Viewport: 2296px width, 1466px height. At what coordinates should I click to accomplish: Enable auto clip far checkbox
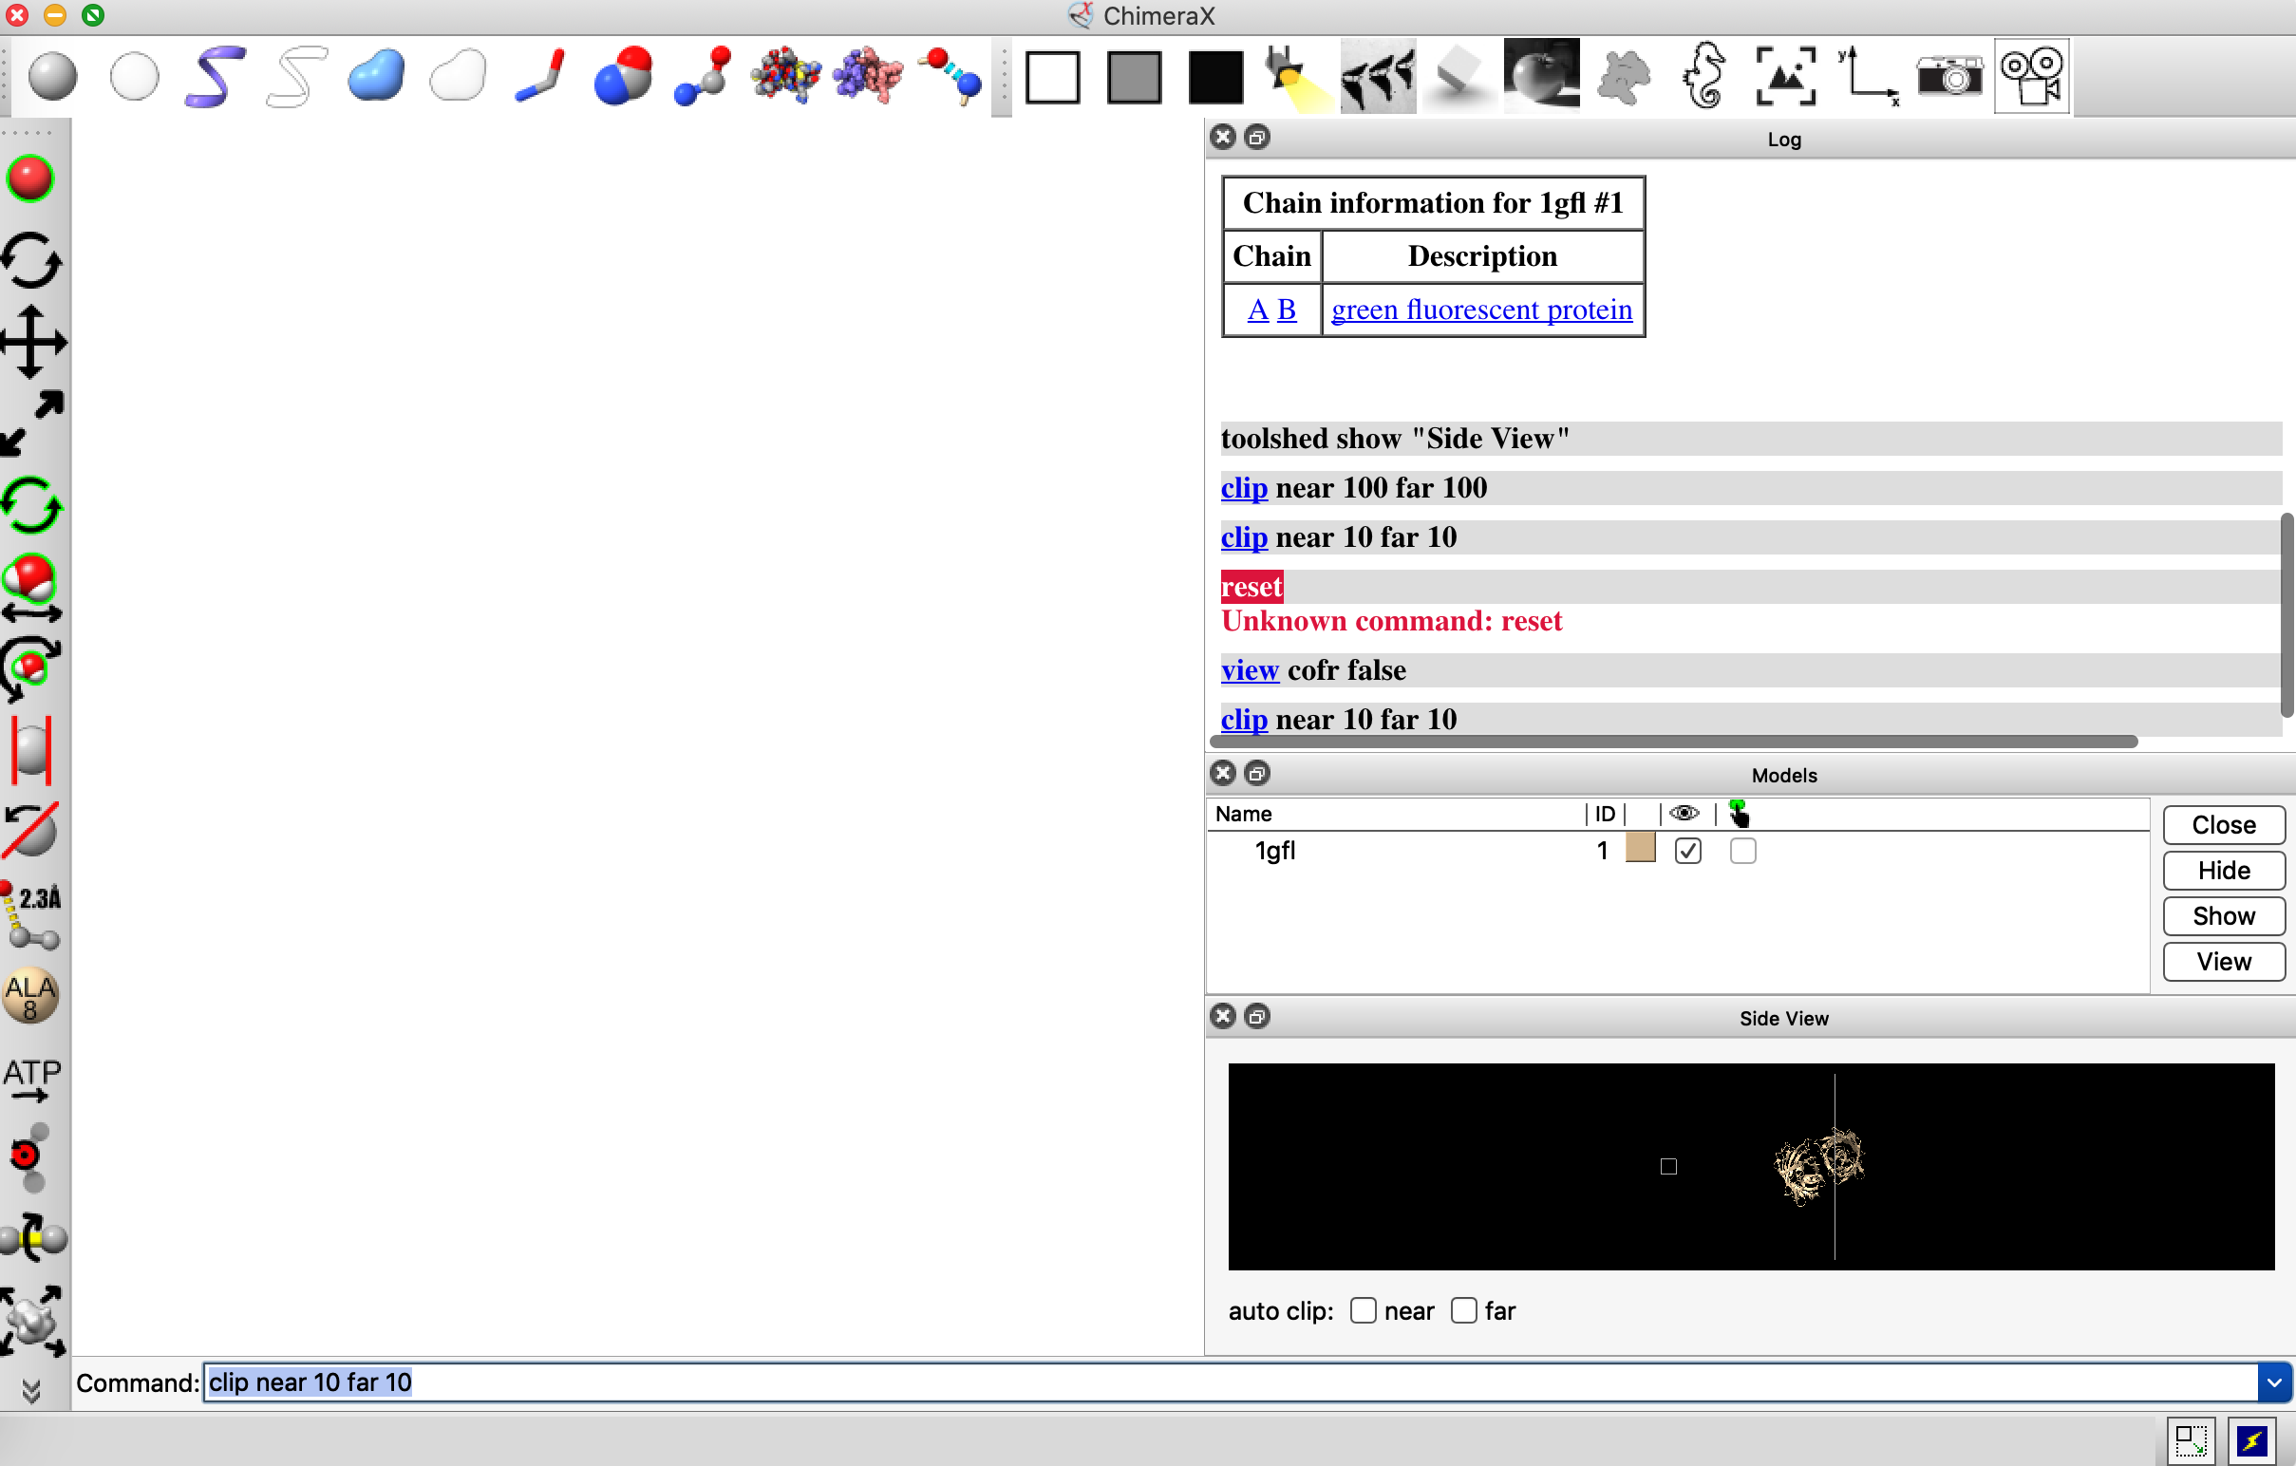[1463, 1310]
